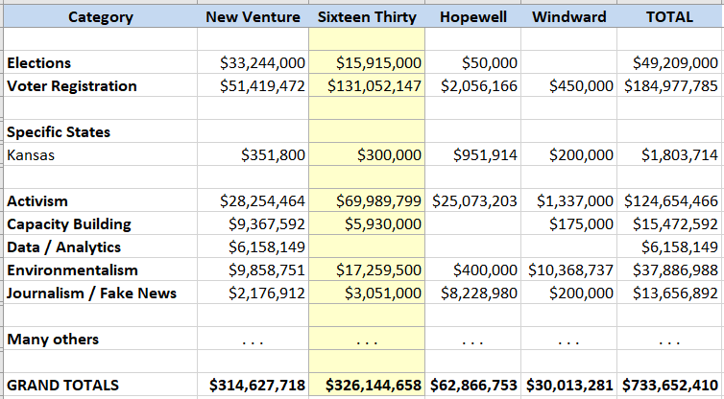Select the TOTAL column header
724x399 pixels.
pyautogui.click(x=669, y=16)
